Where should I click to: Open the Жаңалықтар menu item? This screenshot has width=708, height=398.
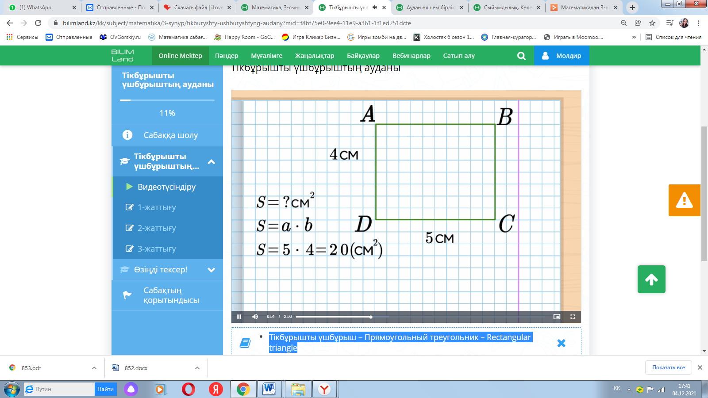(315, 56)
